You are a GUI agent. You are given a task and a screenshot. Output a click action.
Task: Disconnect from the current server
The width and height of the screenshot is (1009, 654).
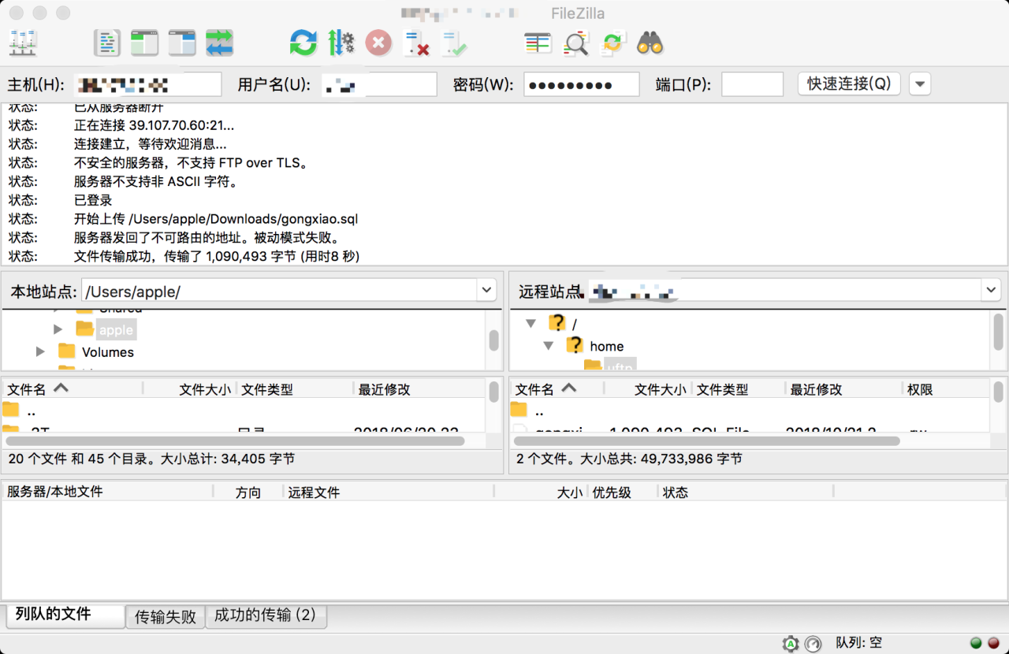click(x=416, y=43)
